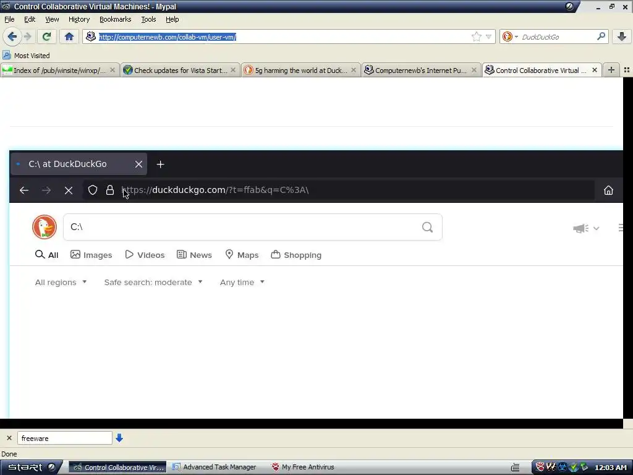Click the search magnifier in Mypal search box

tap(601, 36)
